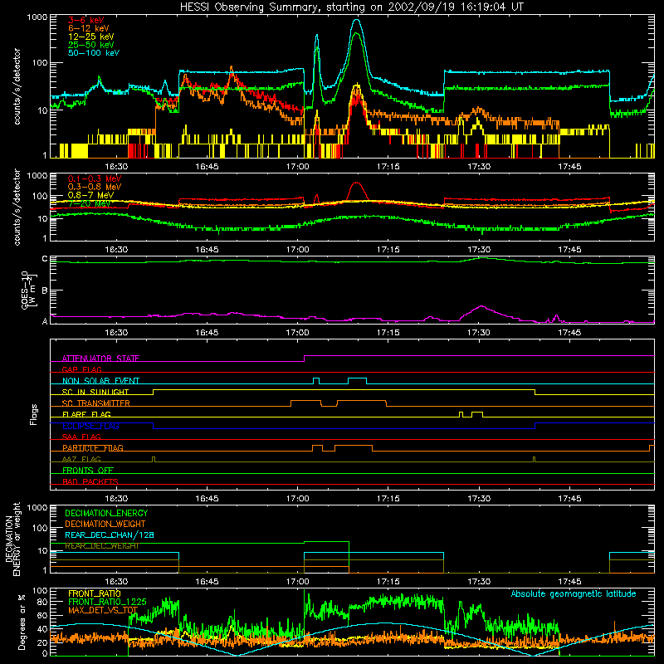The width and height of the screenshot is (664, 664).
Task: Click the GOES-10 [W m-2] axis label
Action: click(30, 290)
